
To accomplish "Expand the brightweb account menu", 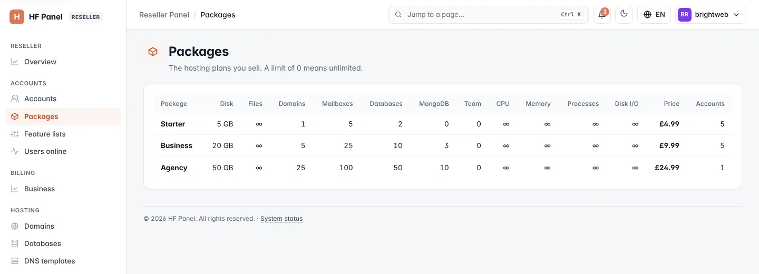I will (x=711, y=15).
